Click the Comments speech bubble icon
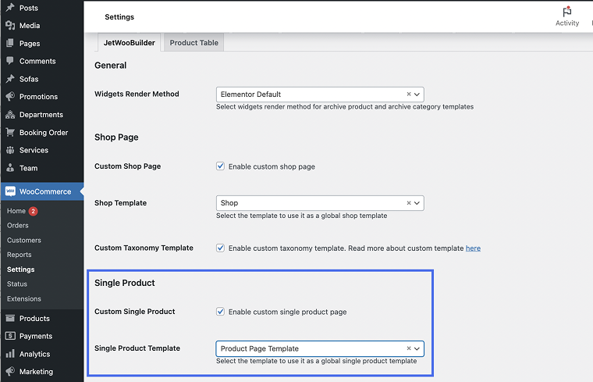 10,61
